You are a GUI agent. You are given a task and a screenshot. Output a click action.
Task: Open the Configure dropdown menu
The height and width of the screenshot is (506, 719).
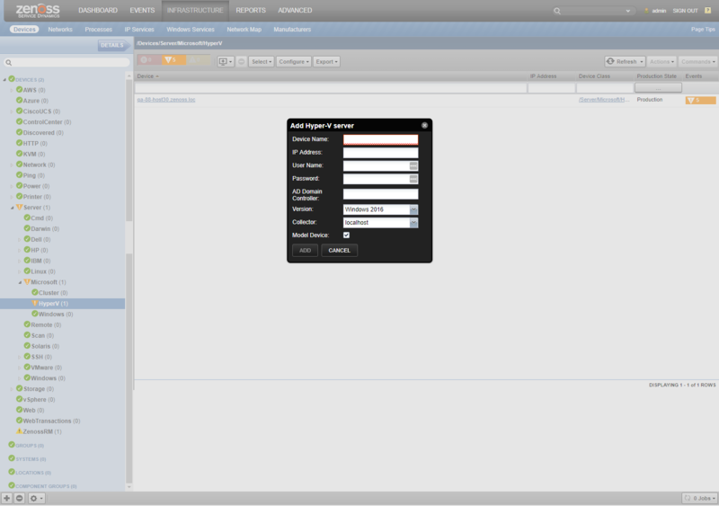(x=294, y=61)
